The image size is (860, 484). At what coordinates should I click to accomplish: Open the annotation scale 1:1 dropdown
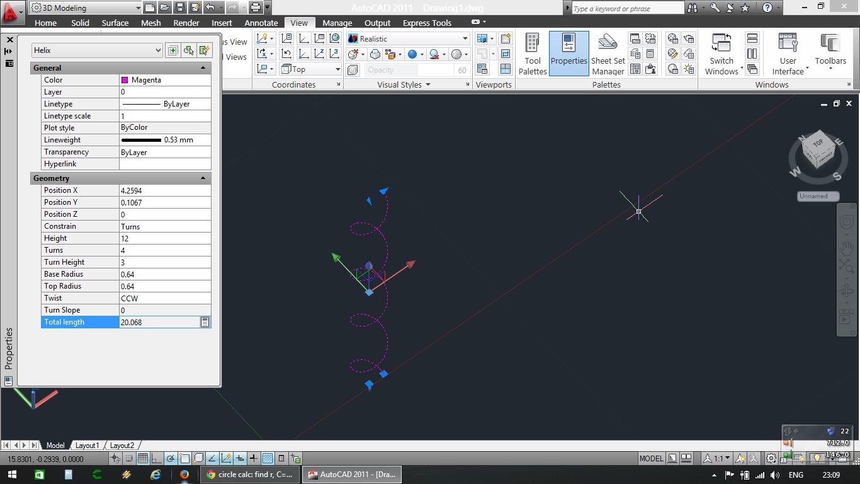[x=717, y=458]
